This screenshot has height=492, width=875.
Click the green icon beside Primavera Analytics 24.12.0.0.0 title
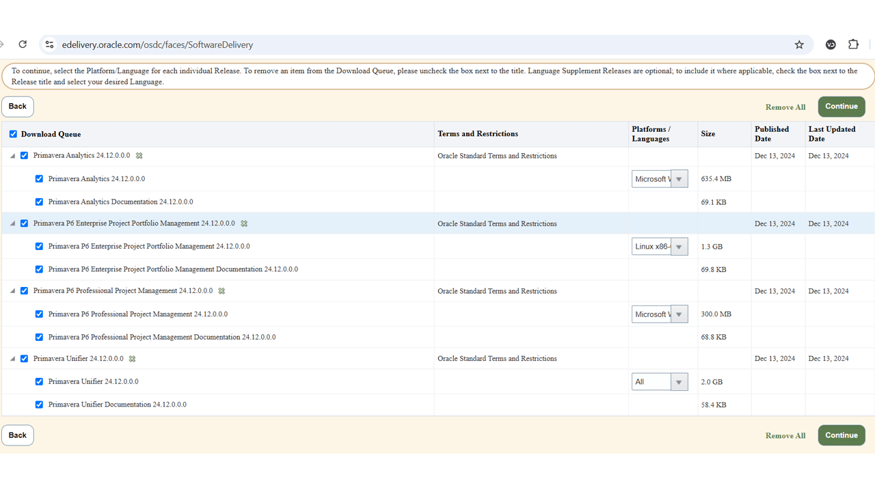pyautogui.click(x=139, y=156)
